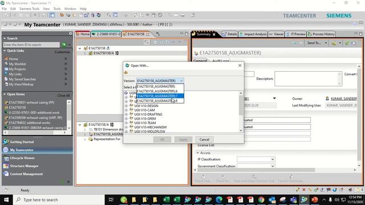365x205 pixels.
Task: Click Close All in Open Items
Action: click(63, 96)
